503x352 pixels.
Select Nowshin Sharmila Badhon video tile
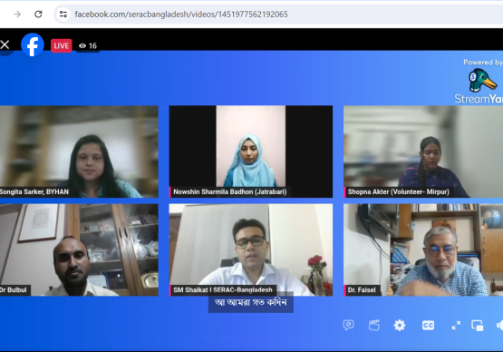click(251, 152)
